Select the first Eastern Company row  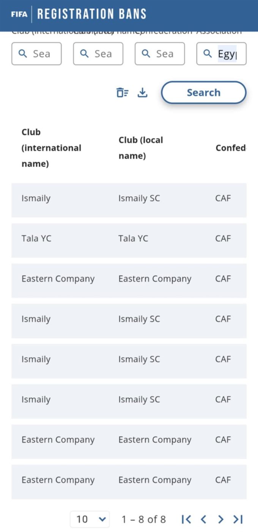(129, 279)
